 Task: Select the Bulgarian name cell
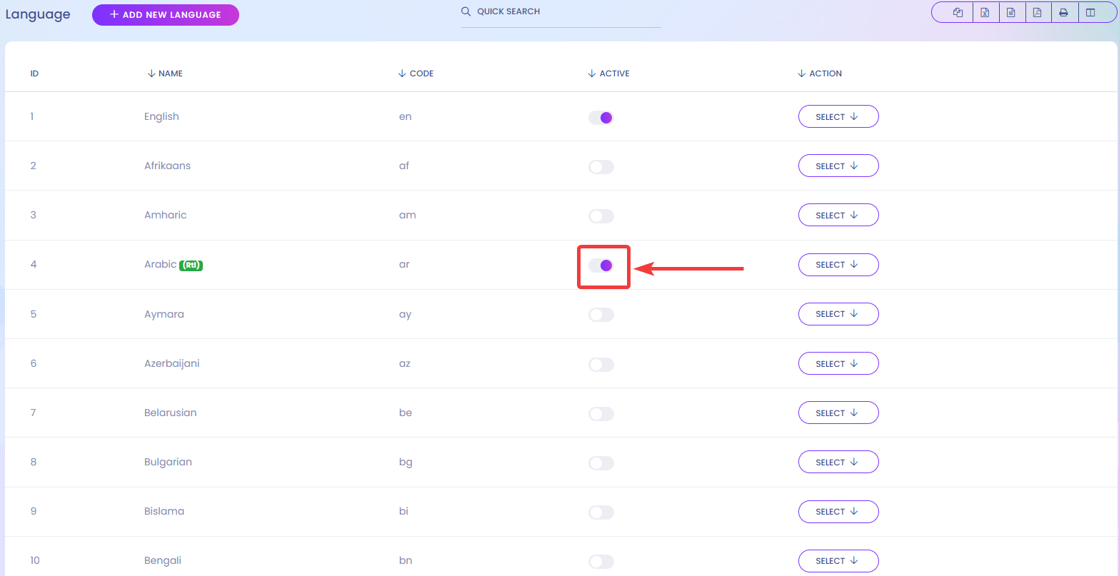click(x=168, y=462)
